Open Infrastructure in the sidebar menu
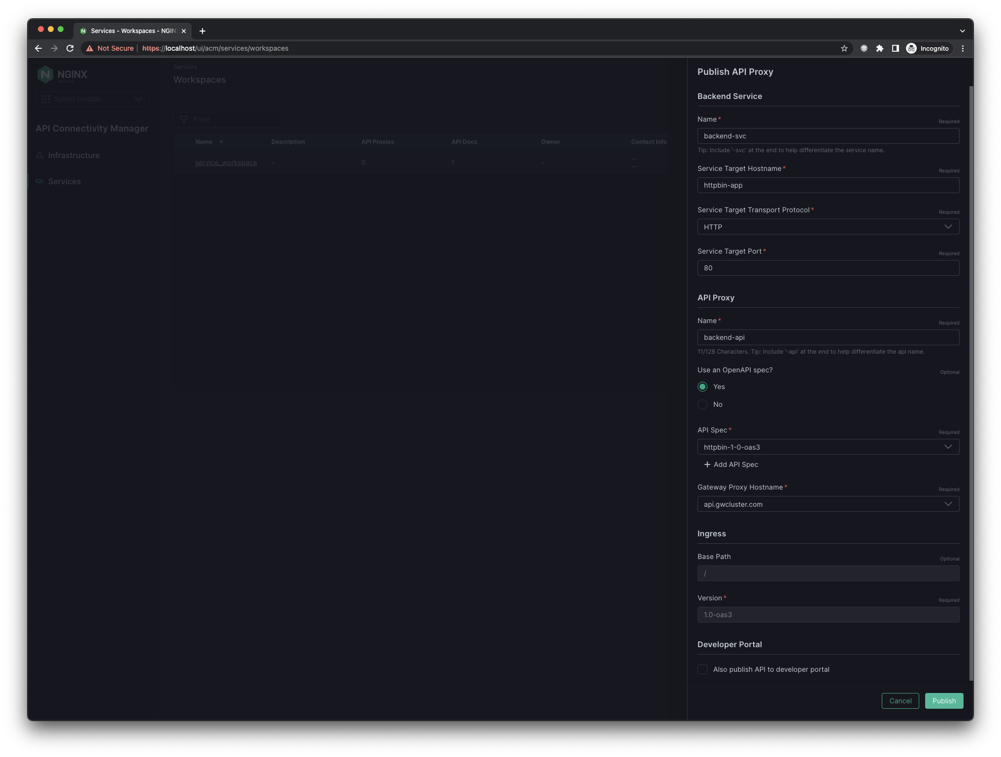Viewport: 1001px width, 757px height. point(74,155)
